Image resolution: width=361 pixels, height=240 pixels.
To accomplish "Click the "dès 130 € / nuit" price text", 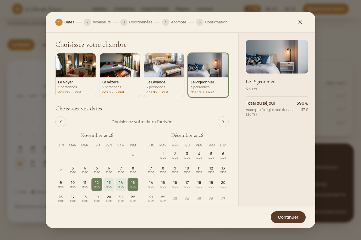I will point(202,92).
